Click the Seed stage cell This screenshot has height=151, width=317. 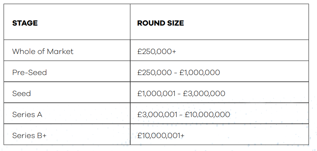67,92
